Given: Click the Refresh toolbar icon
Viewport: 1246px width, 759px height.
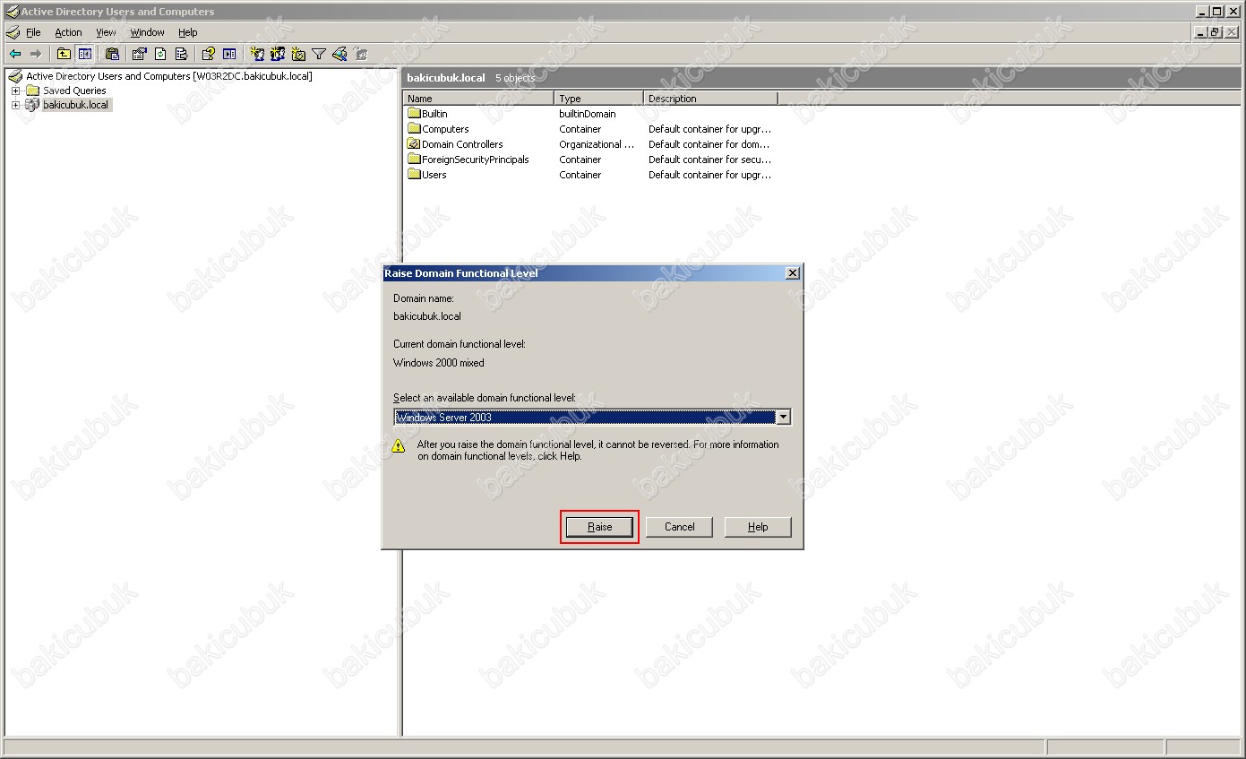Looking at the screenshot, I should 160,54.
